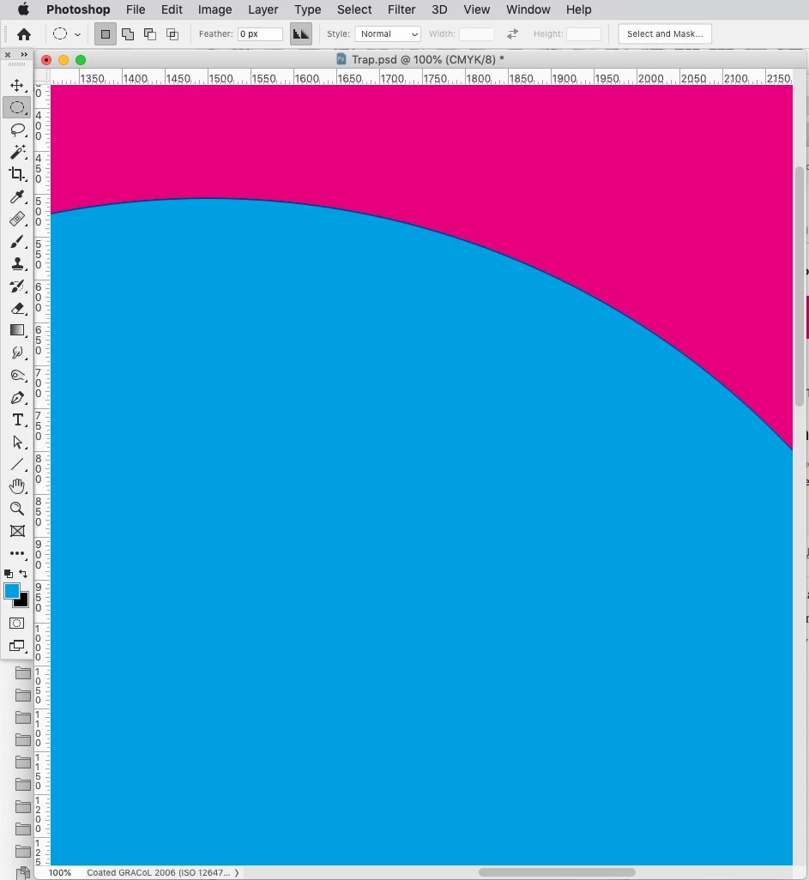Select the Lasso tool
The width and height of the screenshot is (809, 880).
tap(17, 130)
